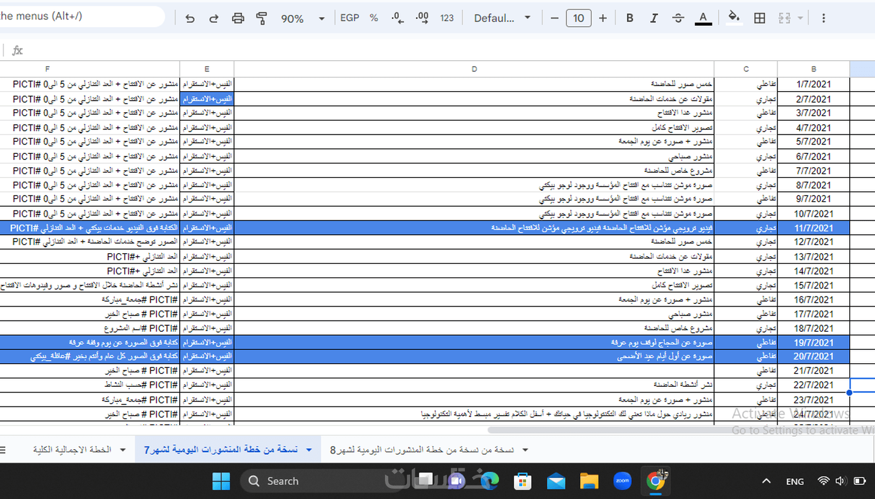Select the date cell 20/7/2021

coord(814,357)
